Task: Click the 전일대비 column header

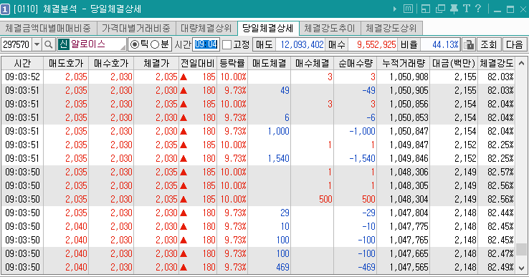Action: [x=198, y=63]
